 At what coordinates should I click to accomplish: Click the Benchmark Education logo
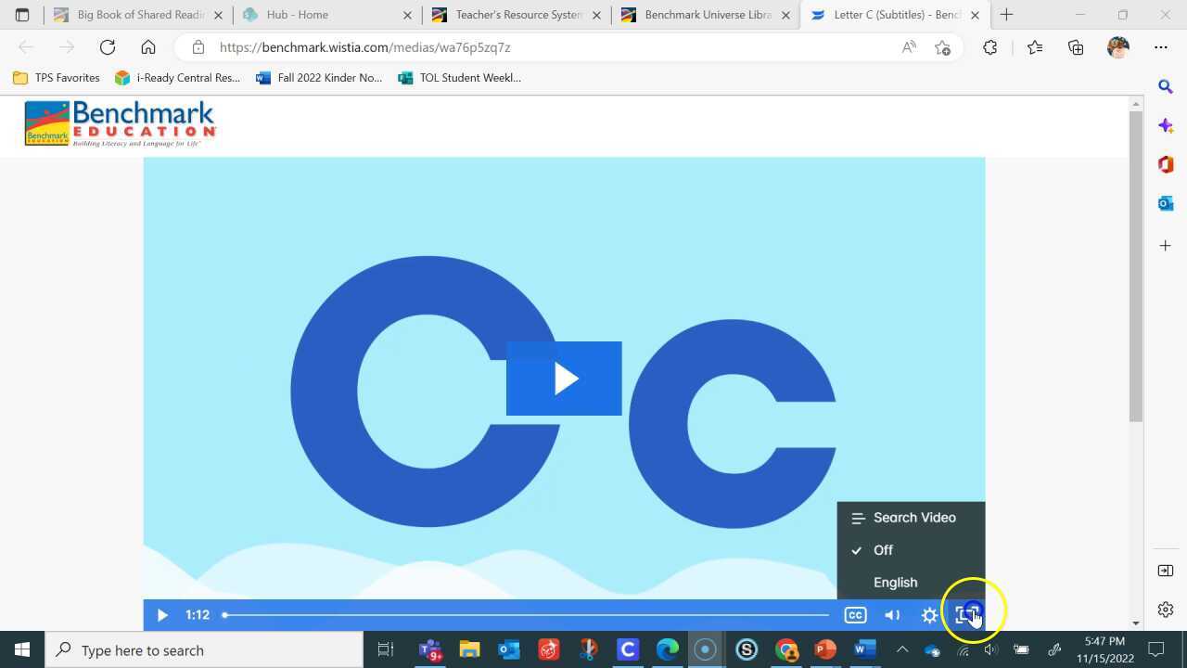(119, 122)
